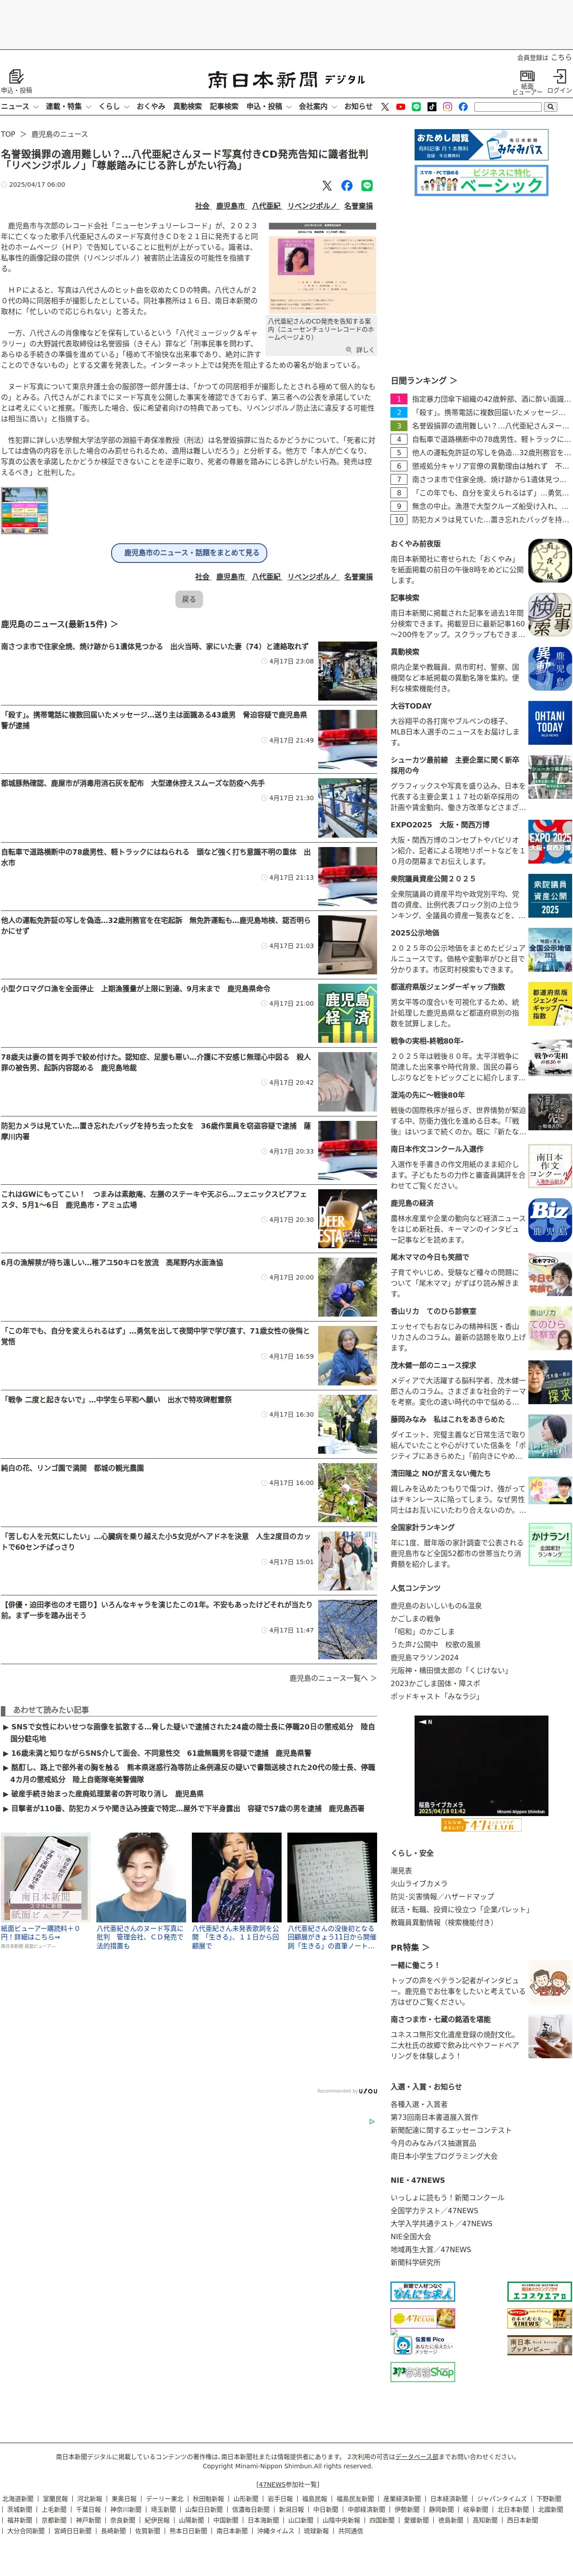Screen dimensions: 573x2576
Task: Click 鹿児島のニュース in the breadcrumb
Action: pos(59,134)
